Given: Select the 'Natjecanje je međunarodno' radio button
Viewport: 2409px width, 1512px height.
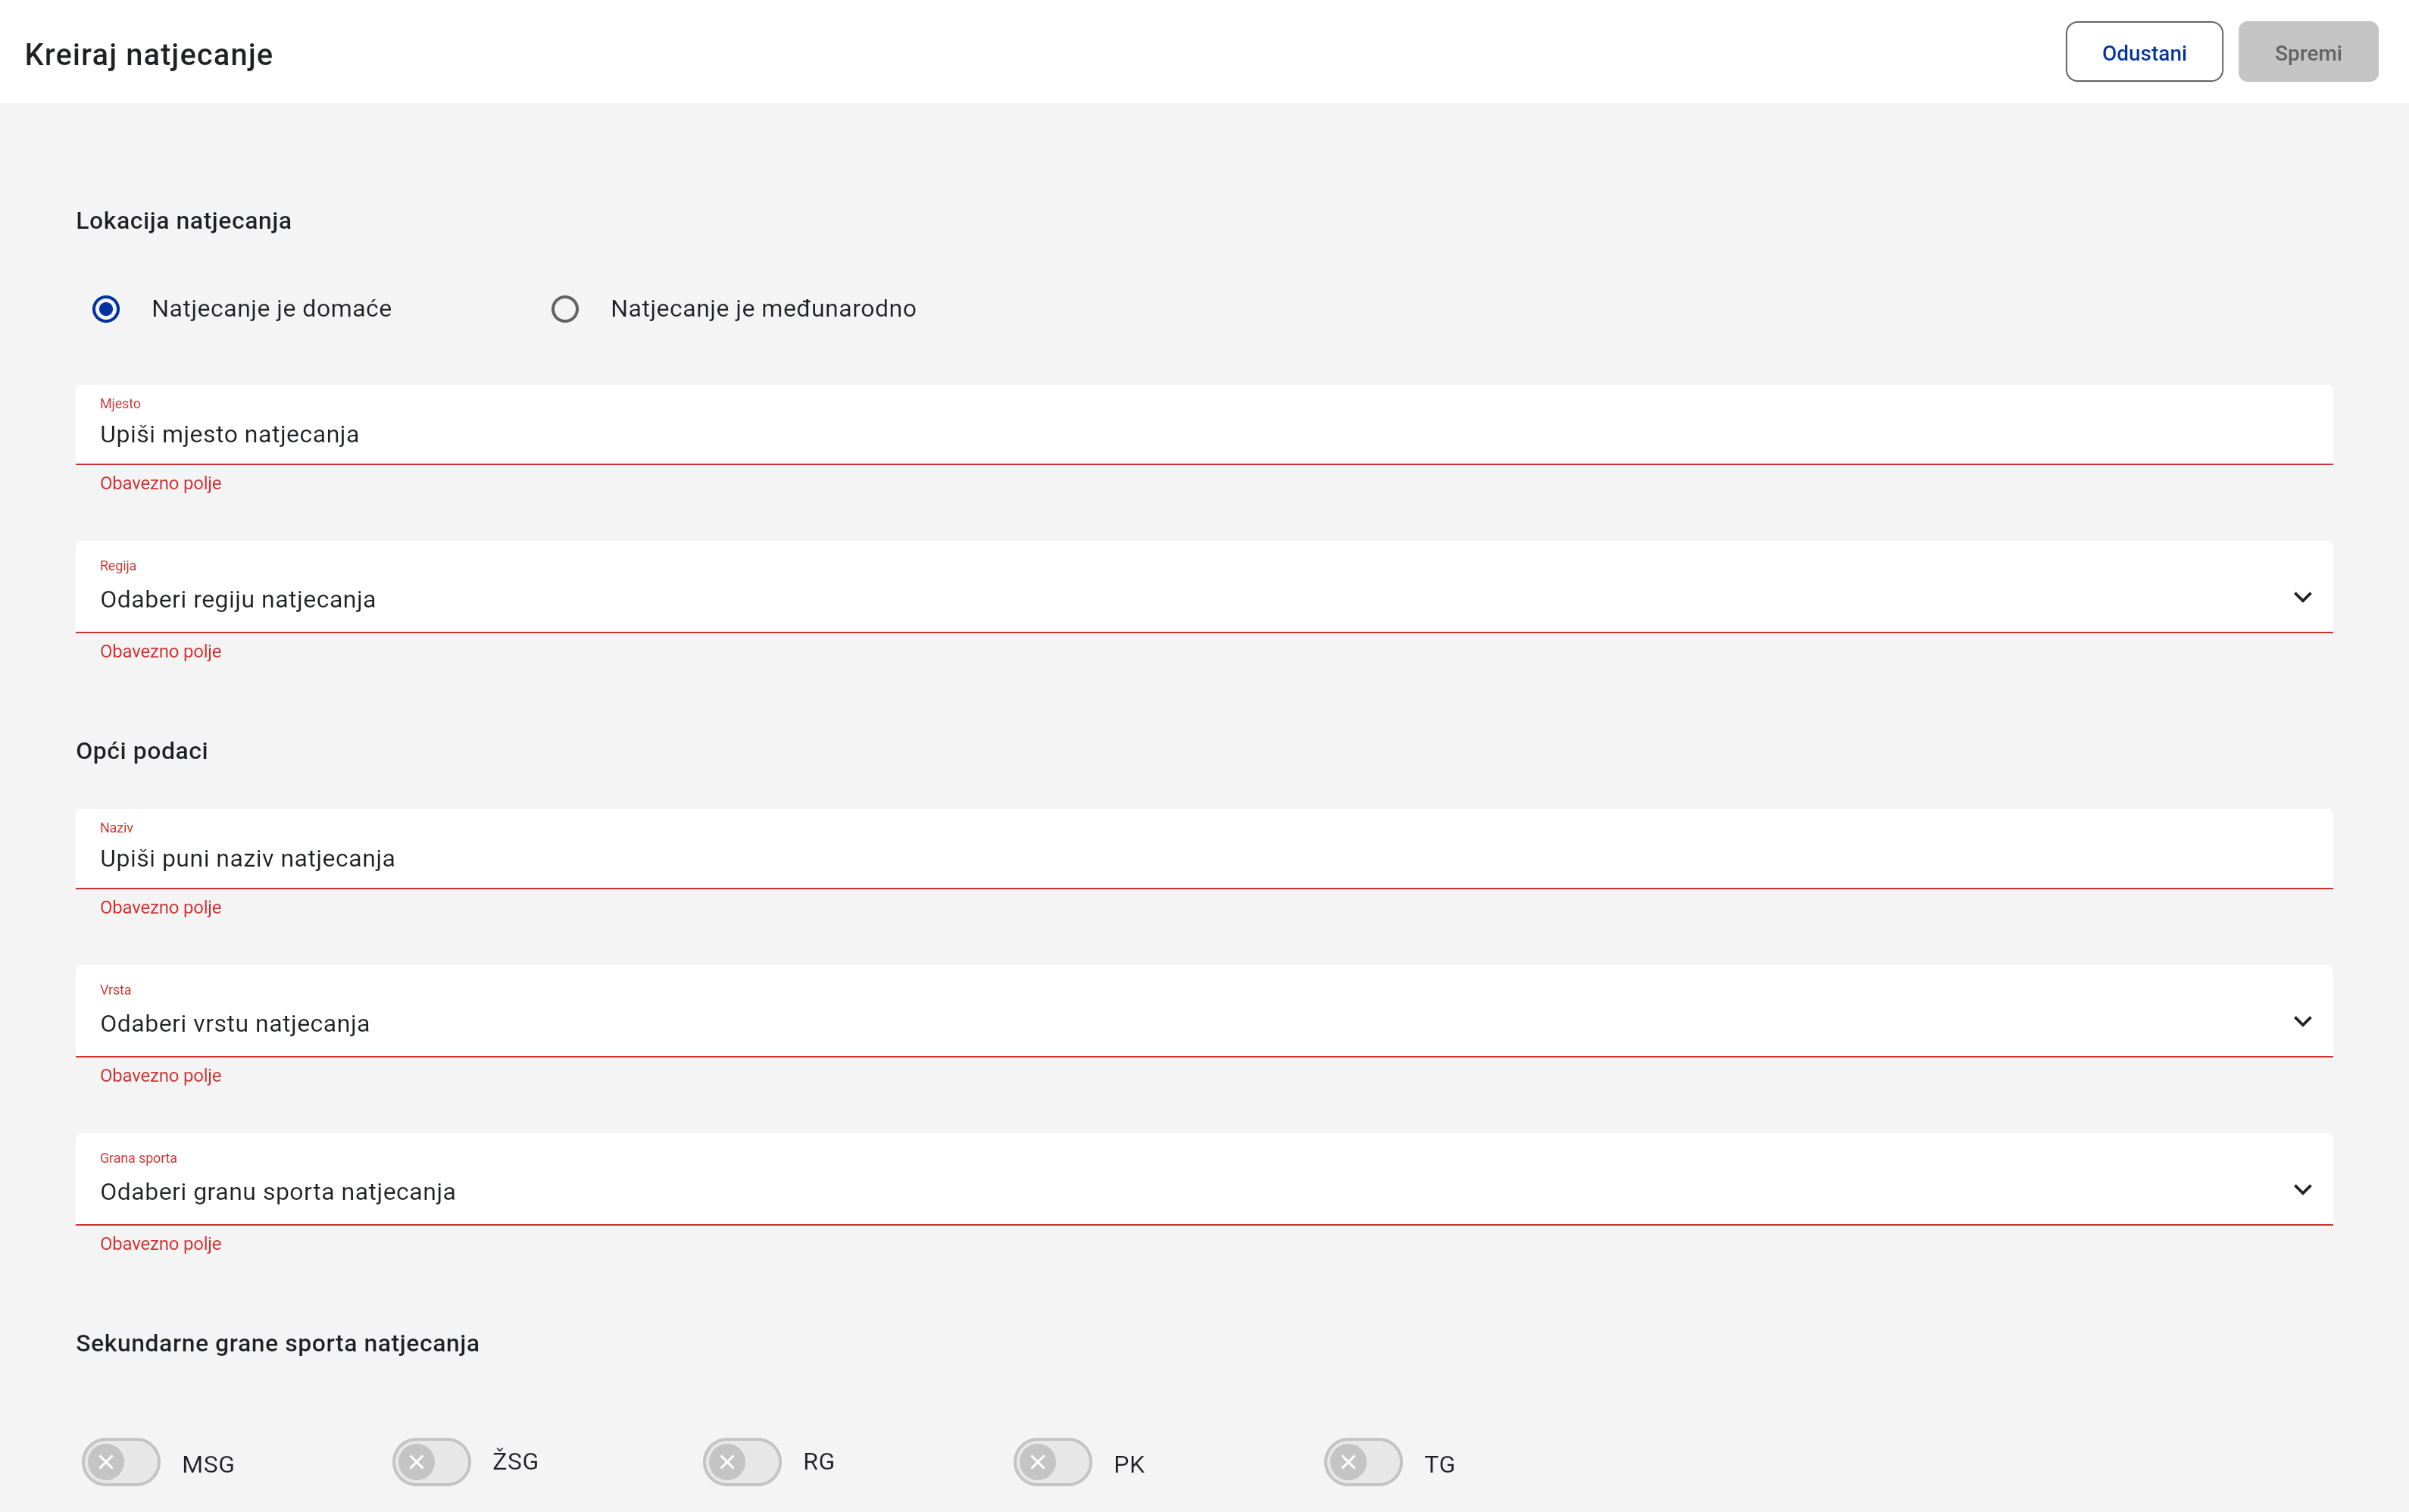Looking at the screenshot, I should [565, 309].
